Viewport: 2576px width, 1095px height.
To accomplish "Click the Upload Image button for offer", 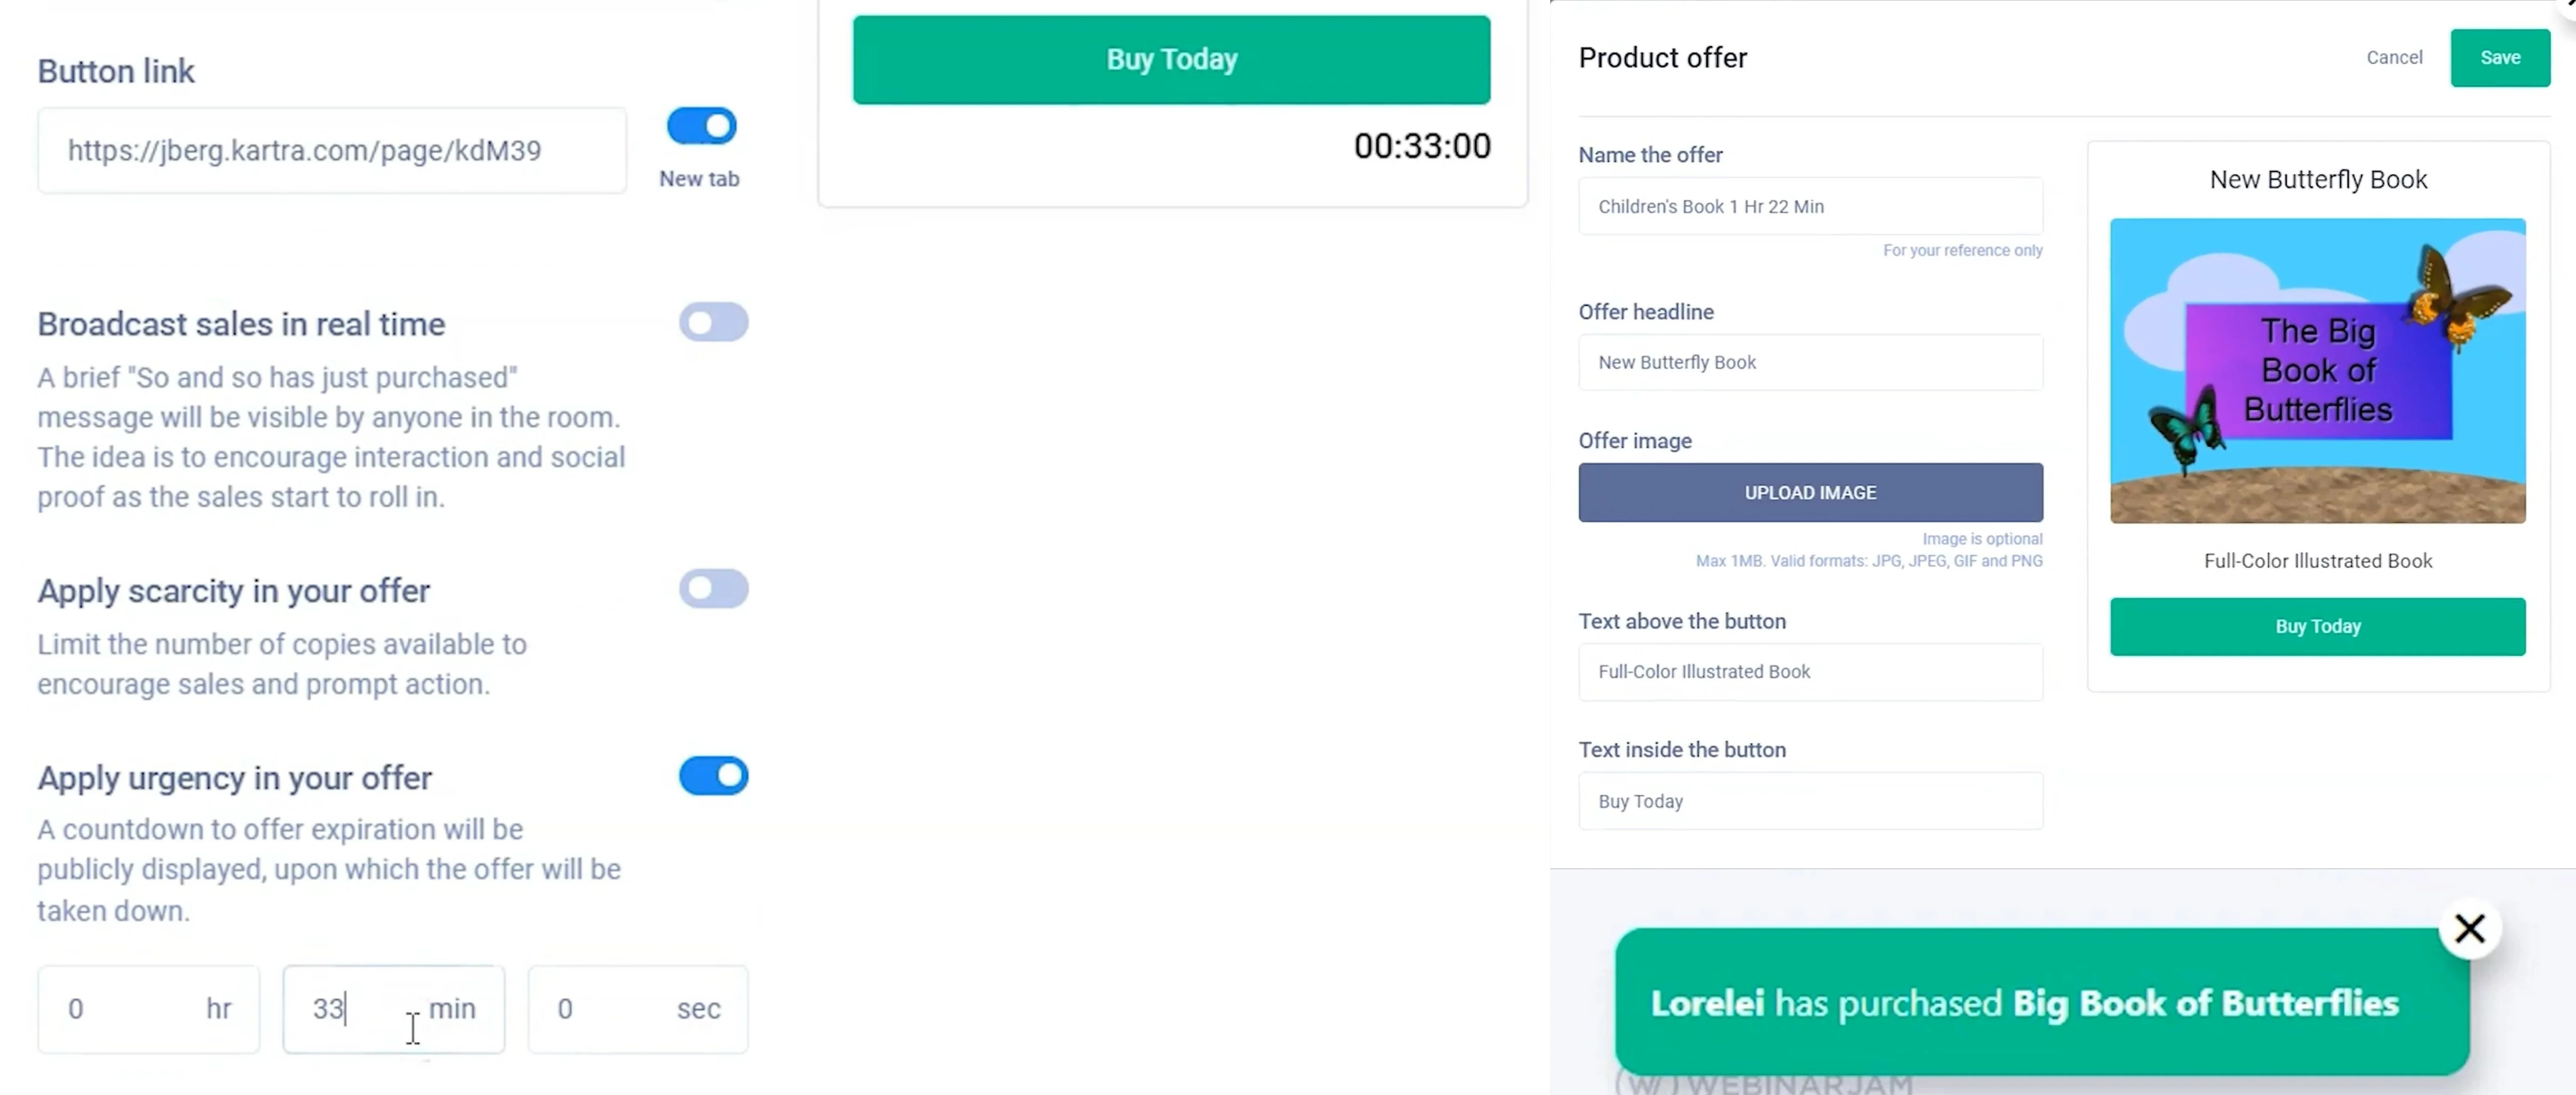I will [x=1809, y=493].
